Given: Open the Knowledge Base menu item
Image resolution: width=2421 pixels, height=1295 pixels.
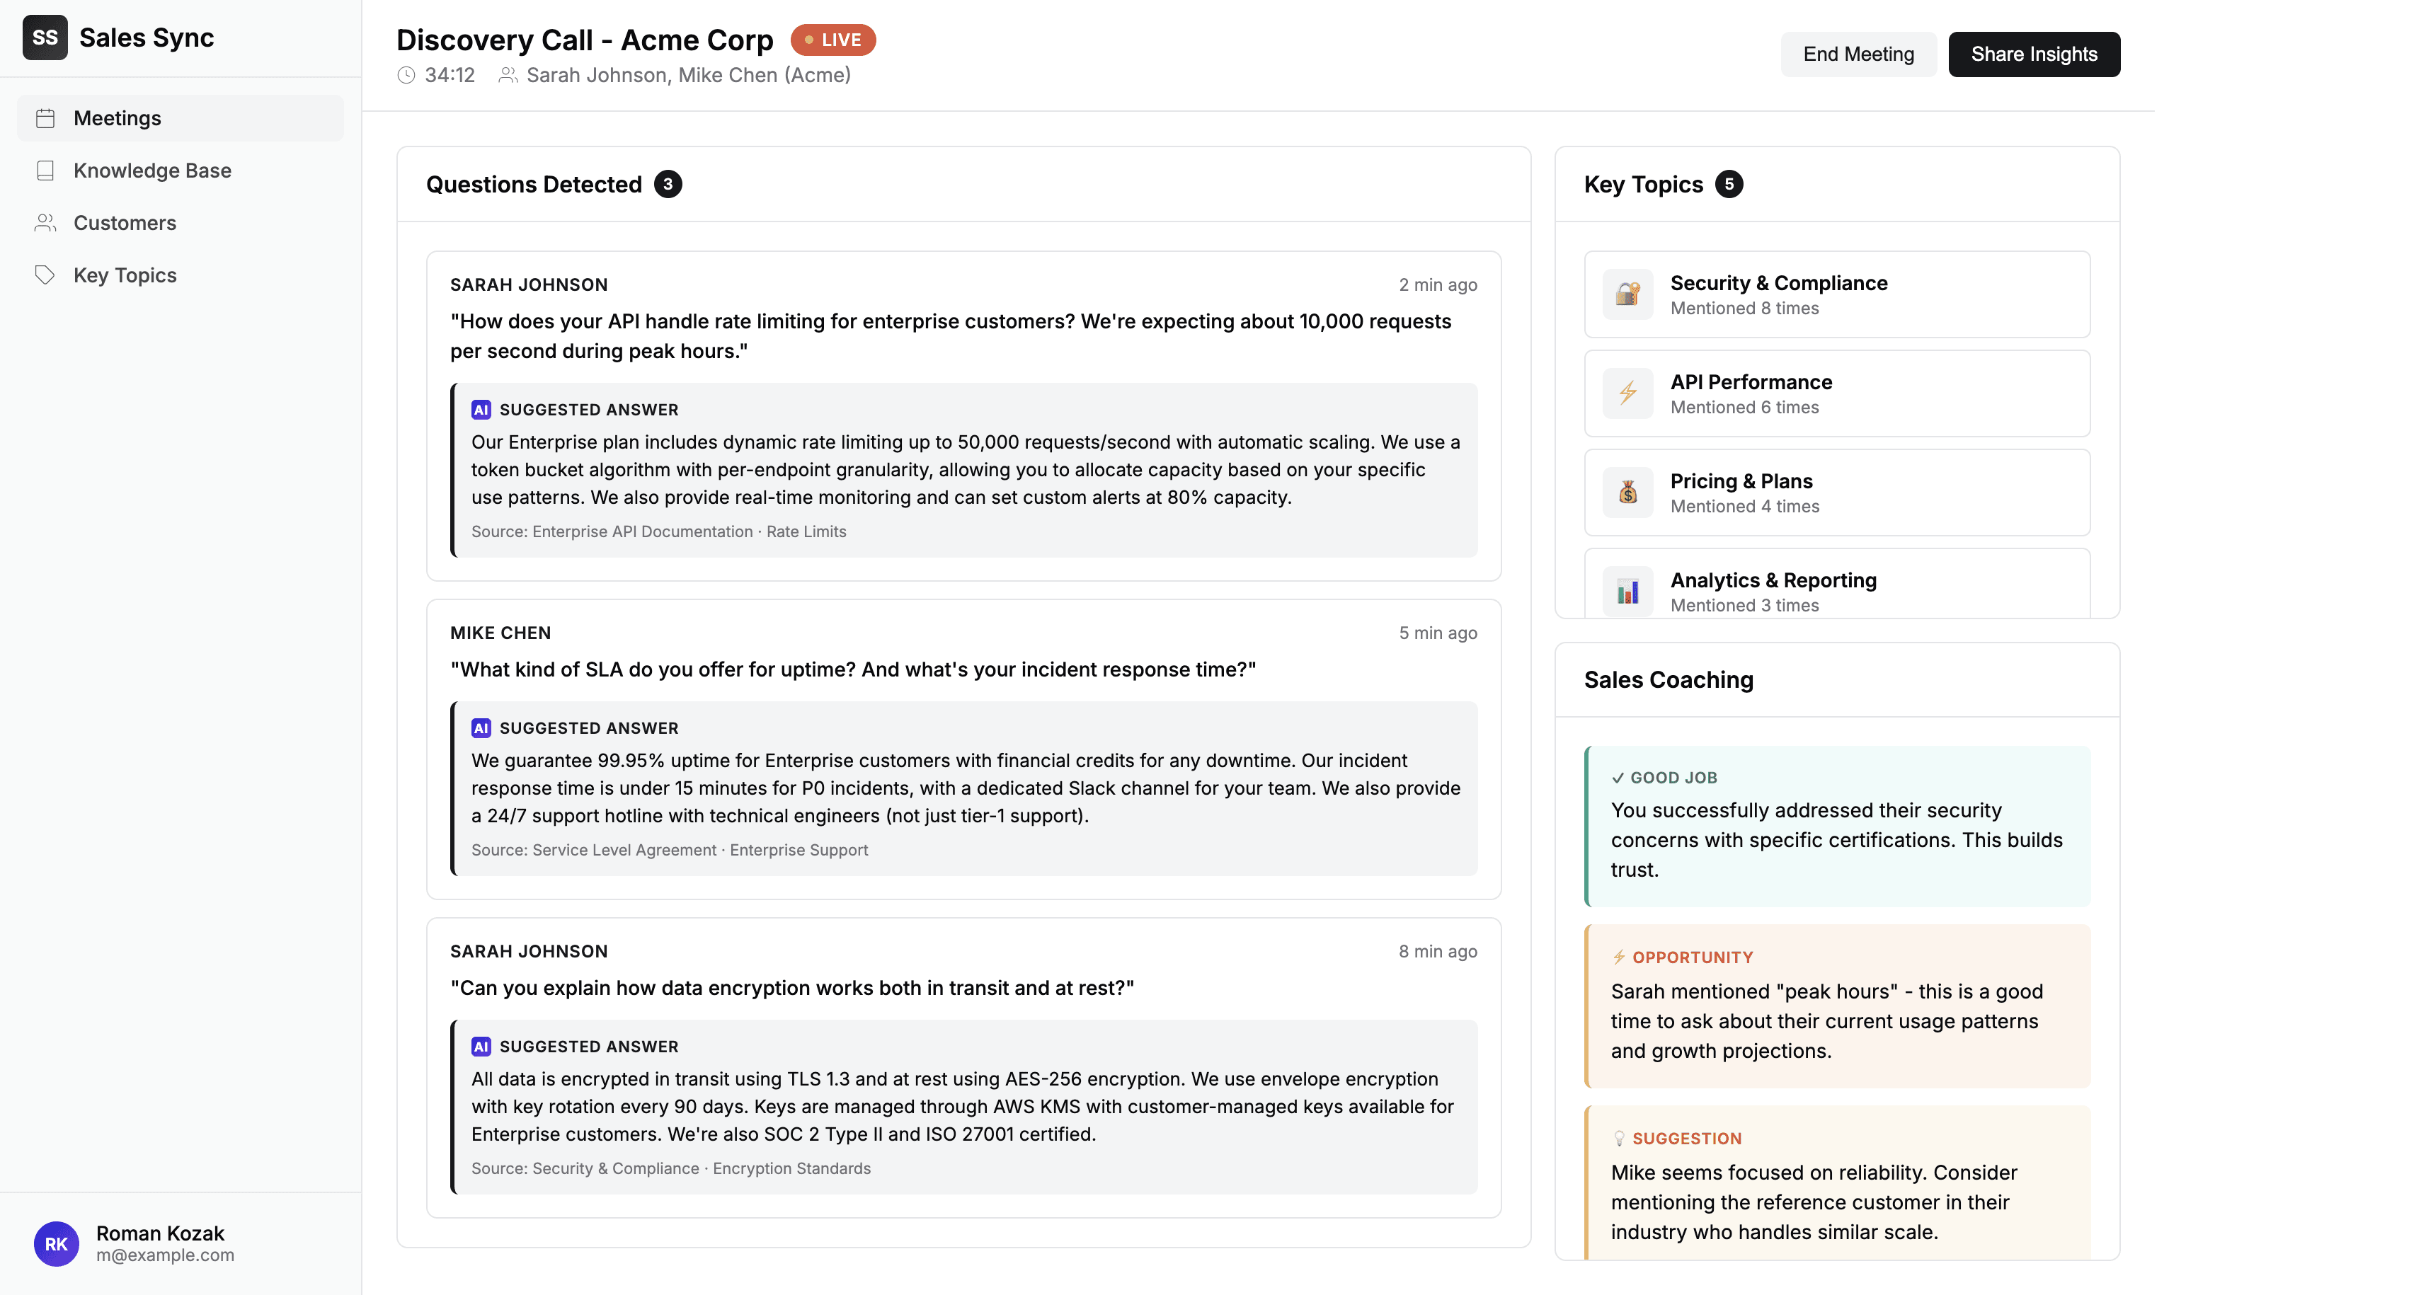Looking at the screenshot, I should (152, 170).
